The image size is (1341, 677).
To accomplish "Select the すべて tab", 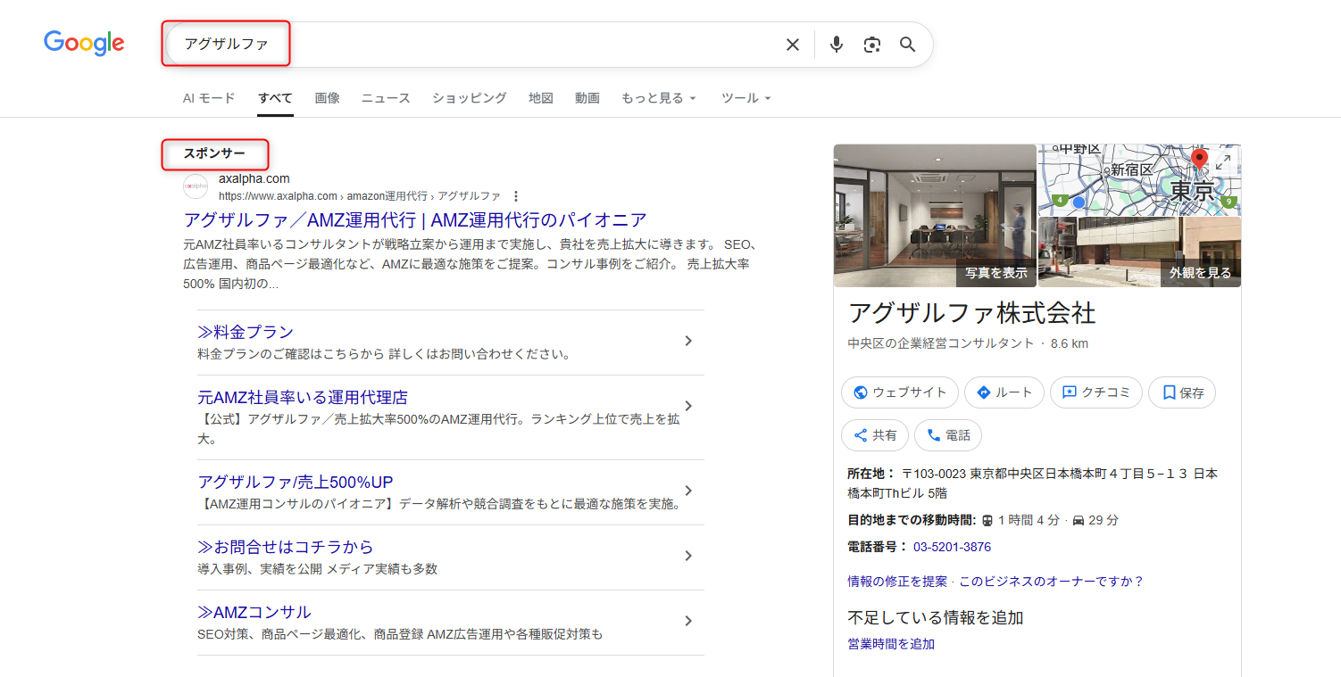I will 275,98.
